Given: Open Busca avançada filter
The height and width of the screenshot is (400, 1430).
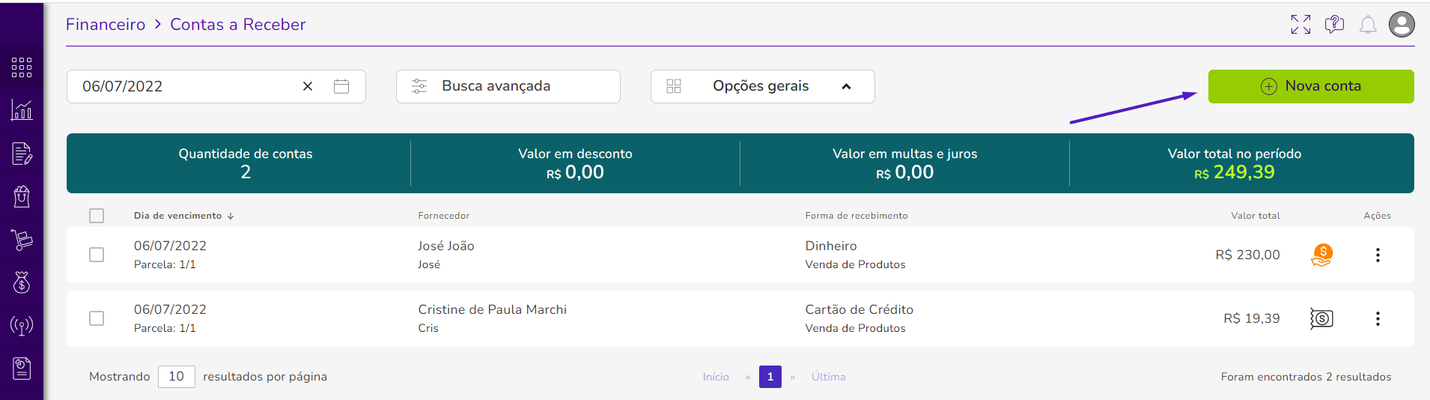Looking at the screenshot, I should point(508,86).
